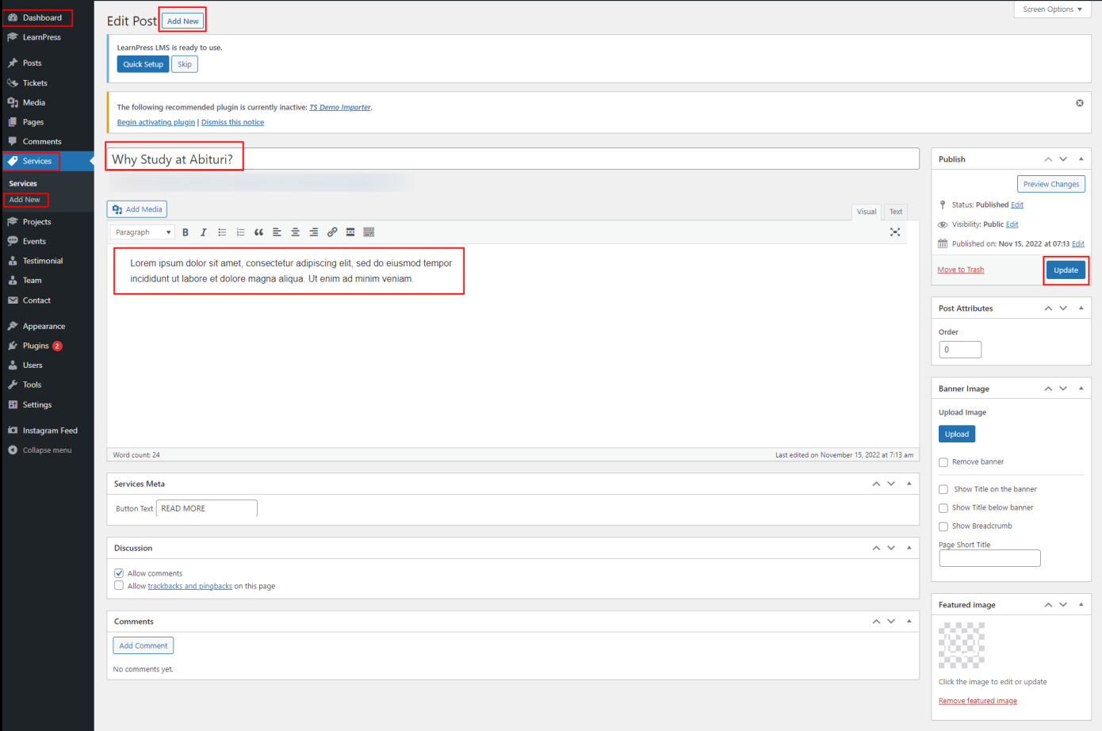Switch to the Text editor tab
This screenshot has height=731, width=1102.
pyautogui.click(x=895, y=212)
